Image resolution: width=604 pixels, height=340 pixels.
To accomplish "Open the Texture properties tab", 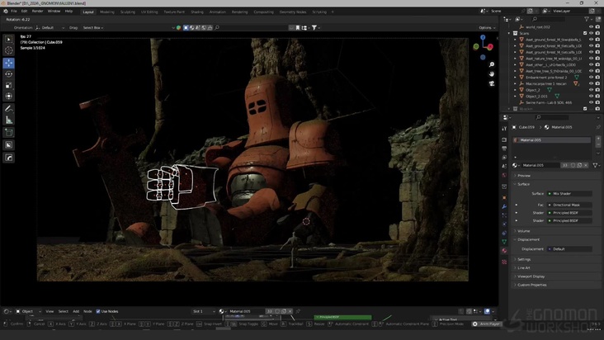I will pyautogui.click(x=504, y=262).
